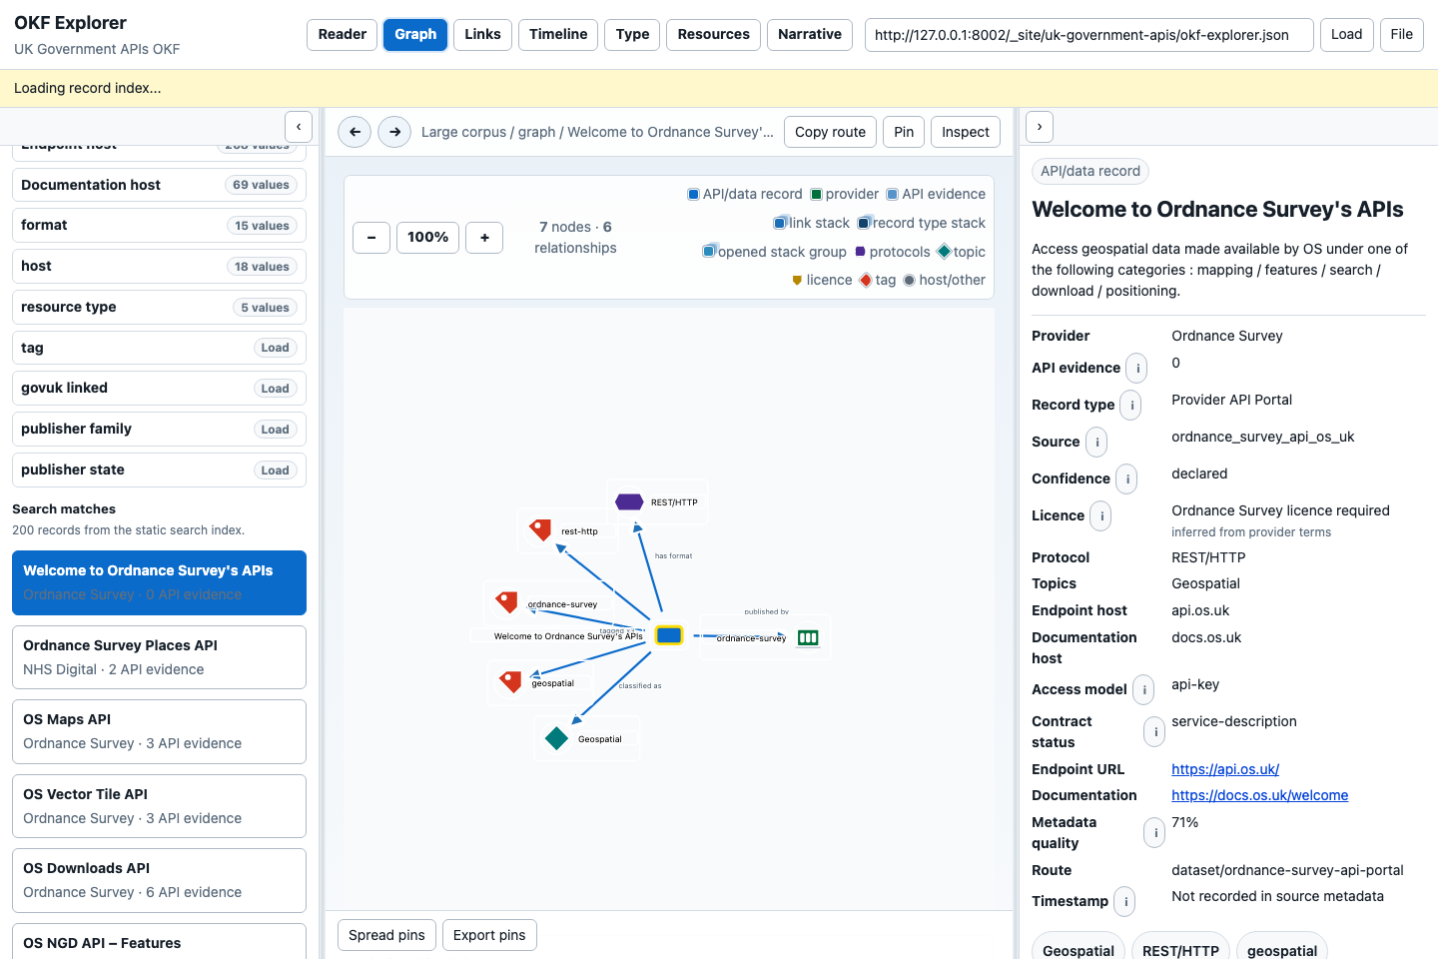Focus the JSON URL input field

1088,34
